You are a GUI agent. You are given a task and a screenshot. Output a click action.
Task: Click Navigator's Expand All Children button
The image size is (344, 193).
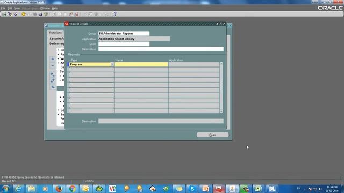coord(53,75)
